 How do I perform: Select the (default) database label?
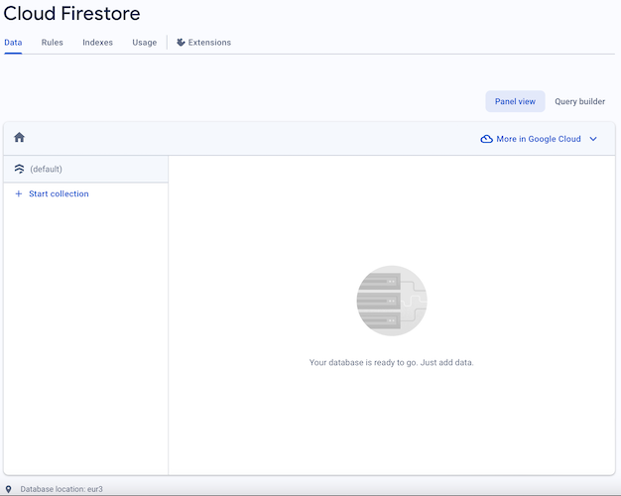pos(46,170)
